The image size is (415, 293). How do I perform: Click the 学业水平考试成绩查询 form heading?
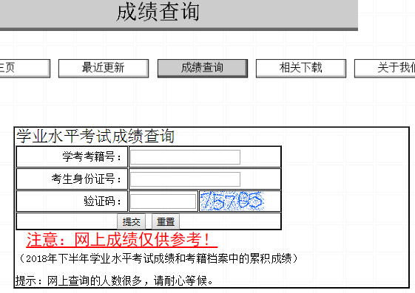[95, 137]
